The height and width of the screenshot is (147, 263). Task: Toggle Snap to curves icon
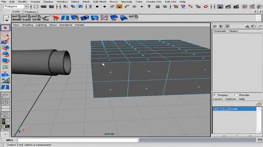[x=183, y=7]
